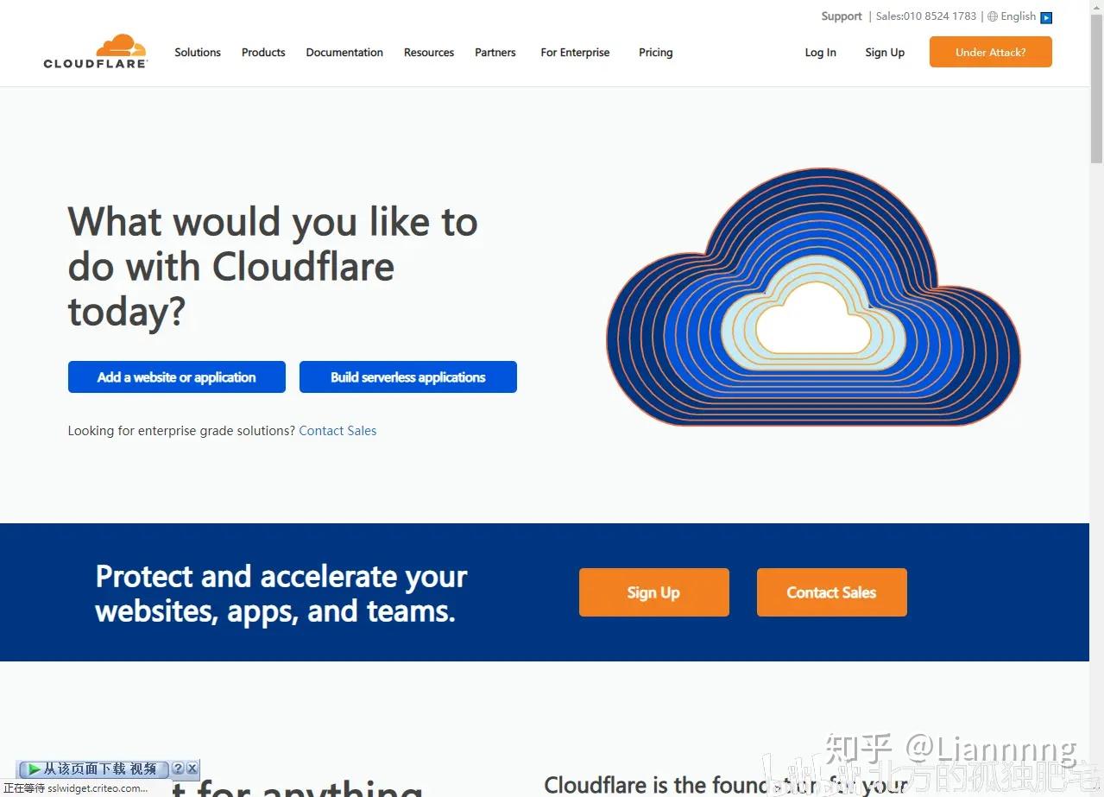The width and height of the screenshot is (1104, 797).
Task: Click the question mark help icon on download widget
Action: [178, 768]
